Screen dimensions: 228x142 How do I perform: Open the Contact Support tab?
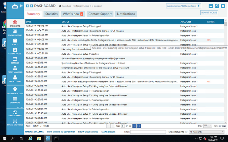click(x=100, y=14)
